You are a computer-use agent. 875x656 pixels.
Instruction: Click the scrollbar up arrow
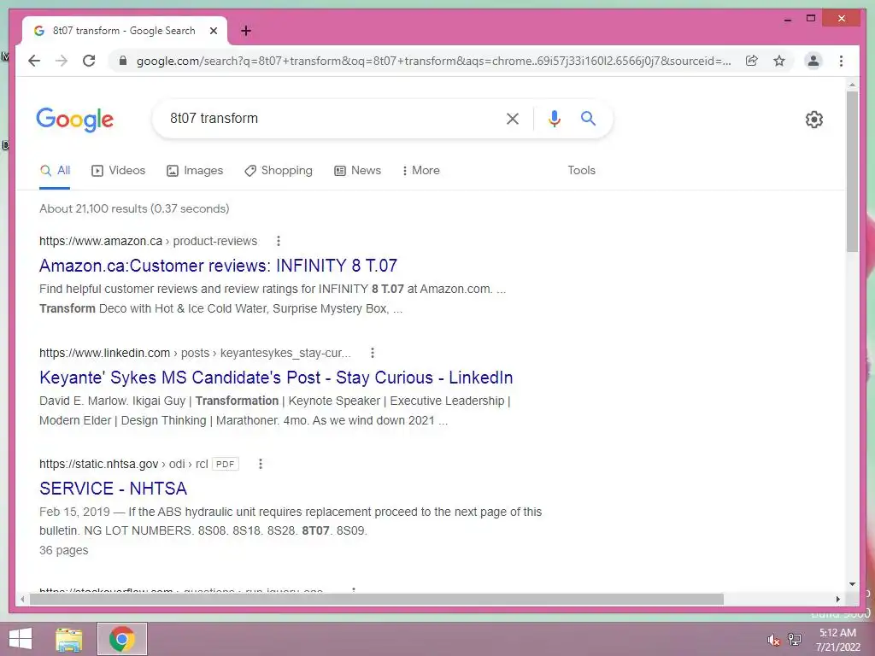pos(852,85)
